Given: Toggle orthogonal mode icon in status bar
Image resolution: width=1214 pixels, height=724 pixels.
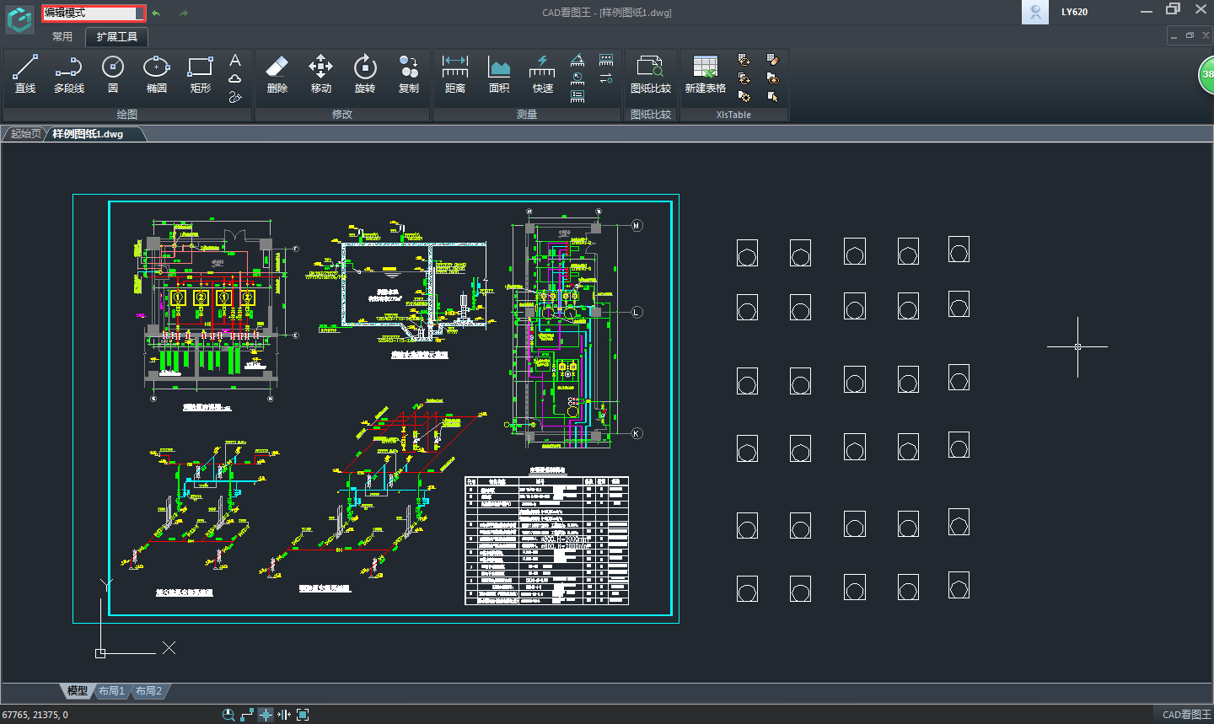Looking at the screenshot, I should (x=247, y=715).
